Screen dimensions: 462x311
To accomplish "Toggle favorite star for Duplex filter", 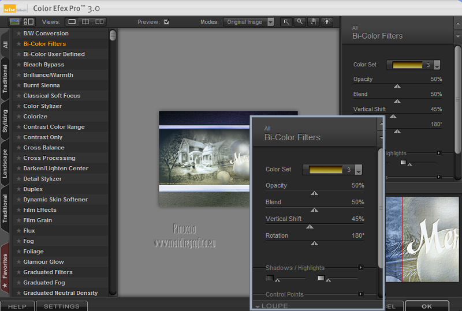I will tap(18, 189).
